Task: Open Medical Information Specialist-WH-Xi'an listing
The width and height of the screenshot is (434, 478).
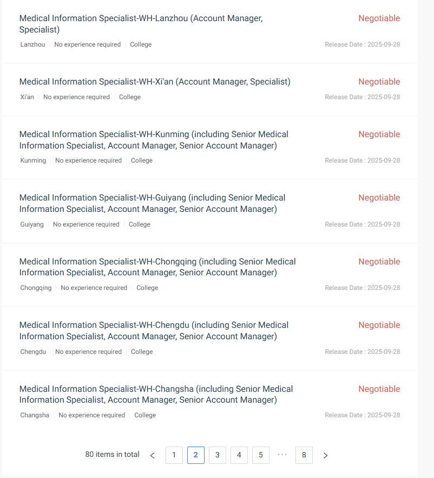Action: pos(155,82)
